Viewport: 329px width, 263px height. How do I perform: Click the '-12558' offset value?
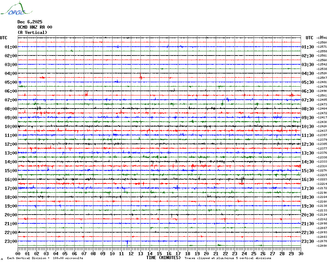[x=322, y=51]
